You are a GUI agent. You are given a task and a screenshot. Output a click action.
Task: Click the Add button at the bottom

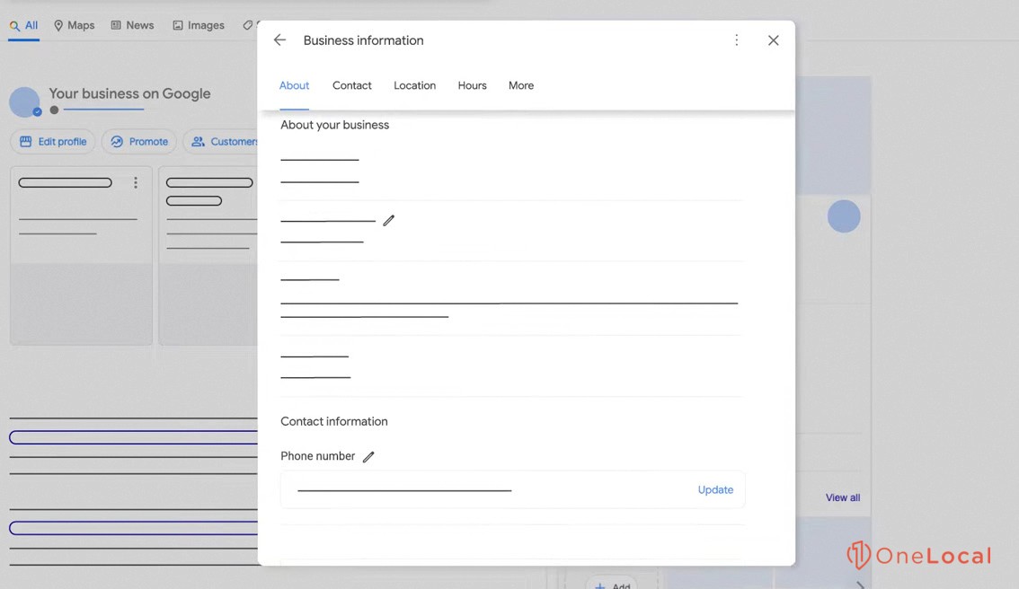(x=612, y=584)
